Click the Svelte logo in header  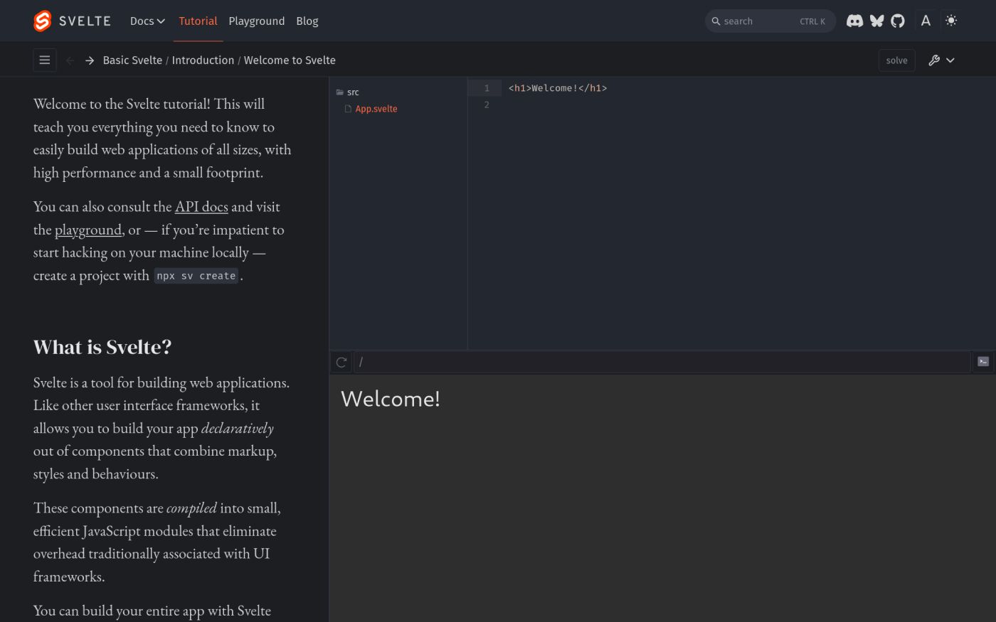click(72, 21)
